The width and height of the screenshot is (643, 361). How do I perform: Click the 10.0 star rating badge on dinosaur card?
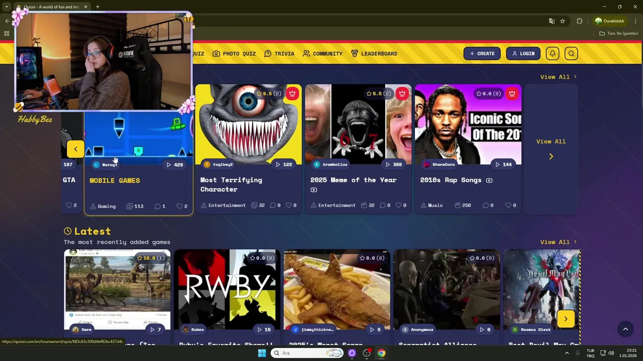pos(150,258)
